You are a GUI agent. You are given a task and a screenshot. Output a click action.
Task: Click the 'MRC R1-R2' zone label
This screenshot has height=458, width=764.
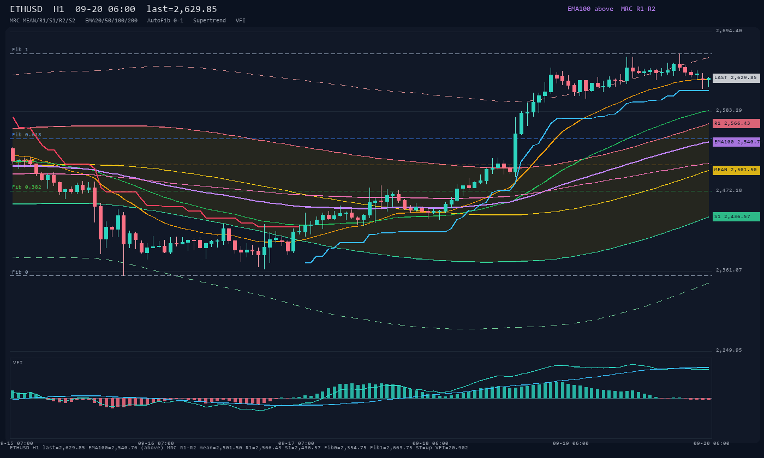pos(638,9)
